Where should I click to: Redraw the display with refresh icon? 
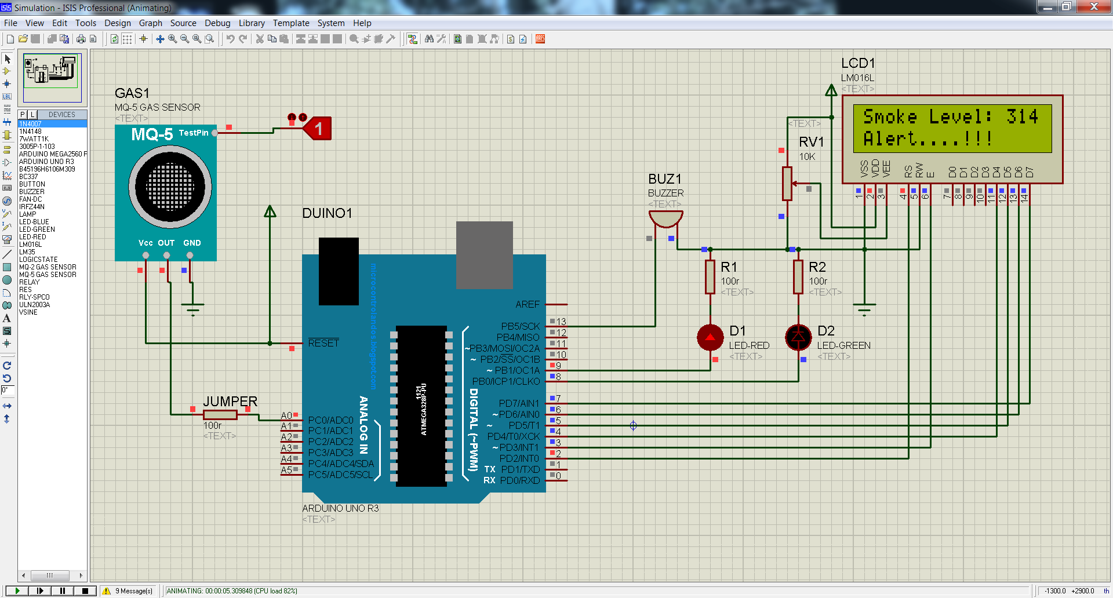coord(114,39)
